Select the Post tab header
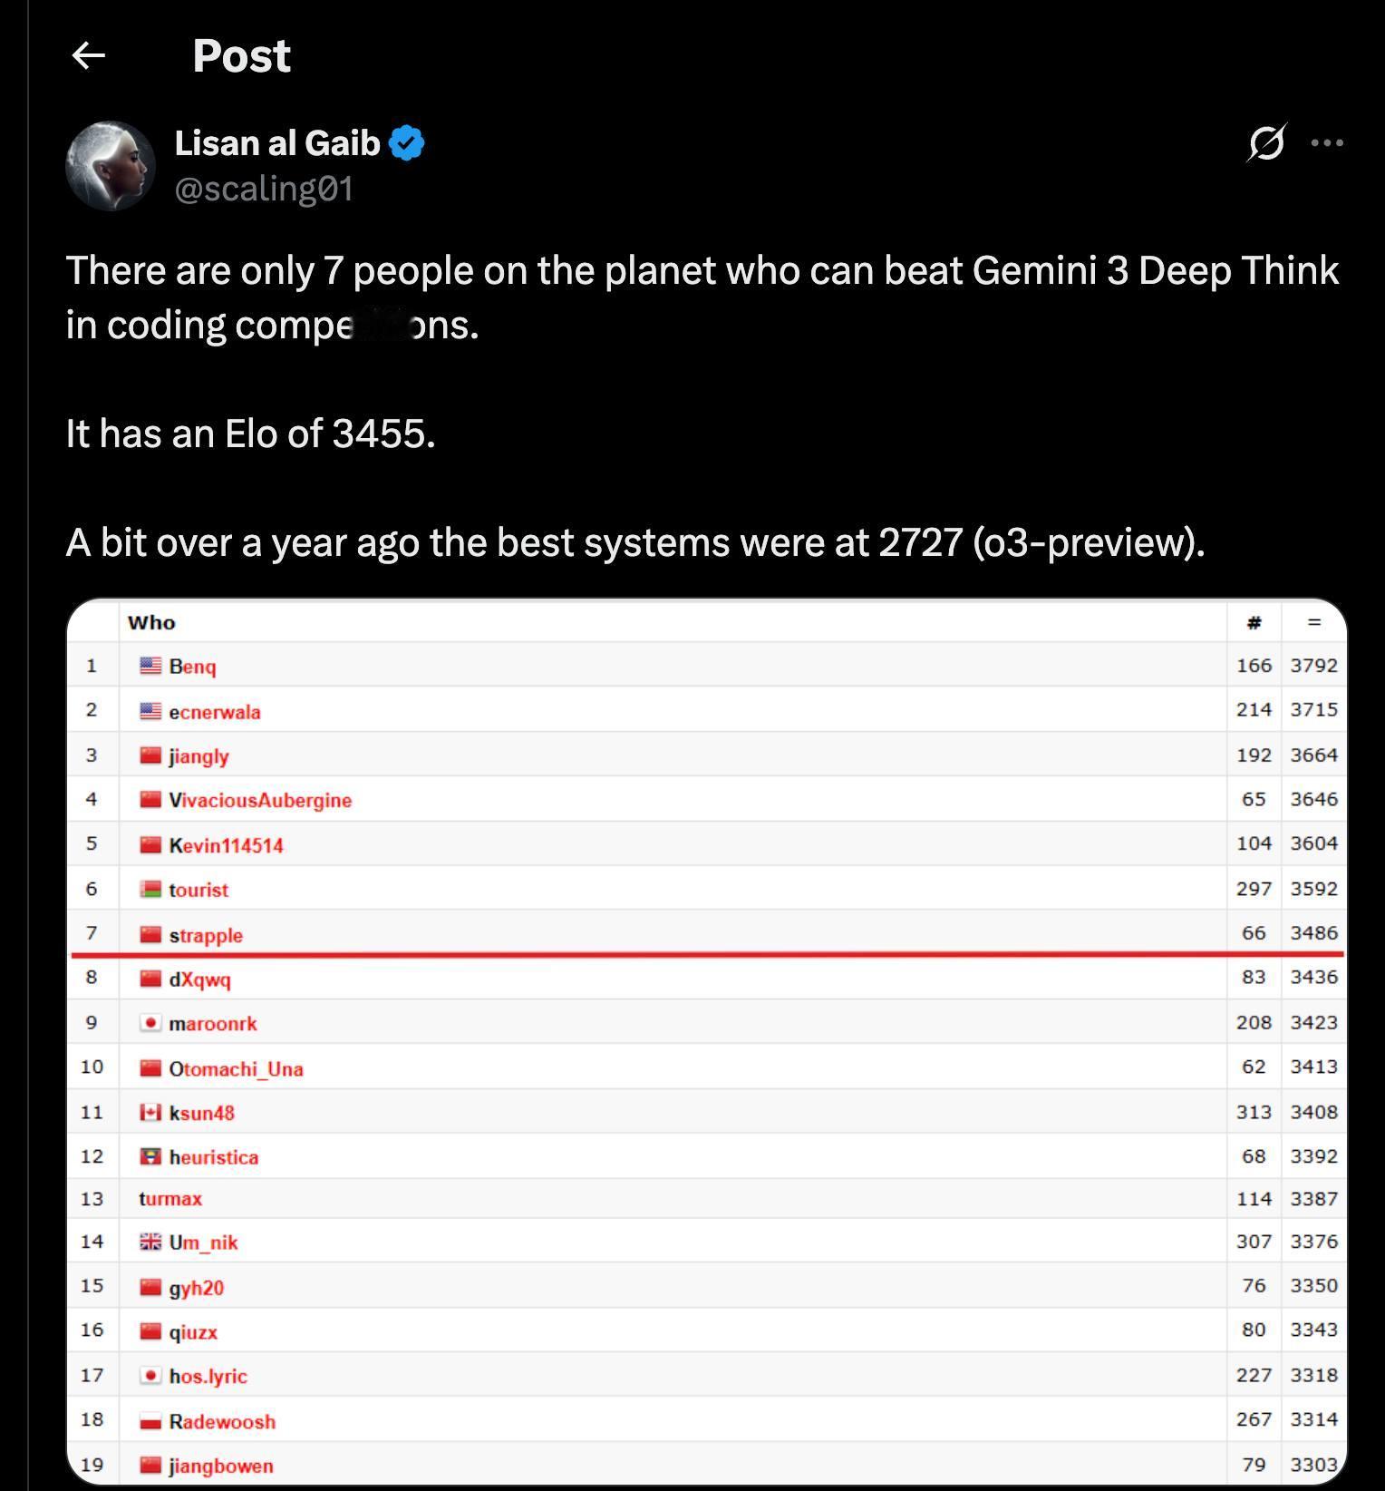Image resolution: width=1385 pixels, height=1491 pixels. click(x=240, y=55)
